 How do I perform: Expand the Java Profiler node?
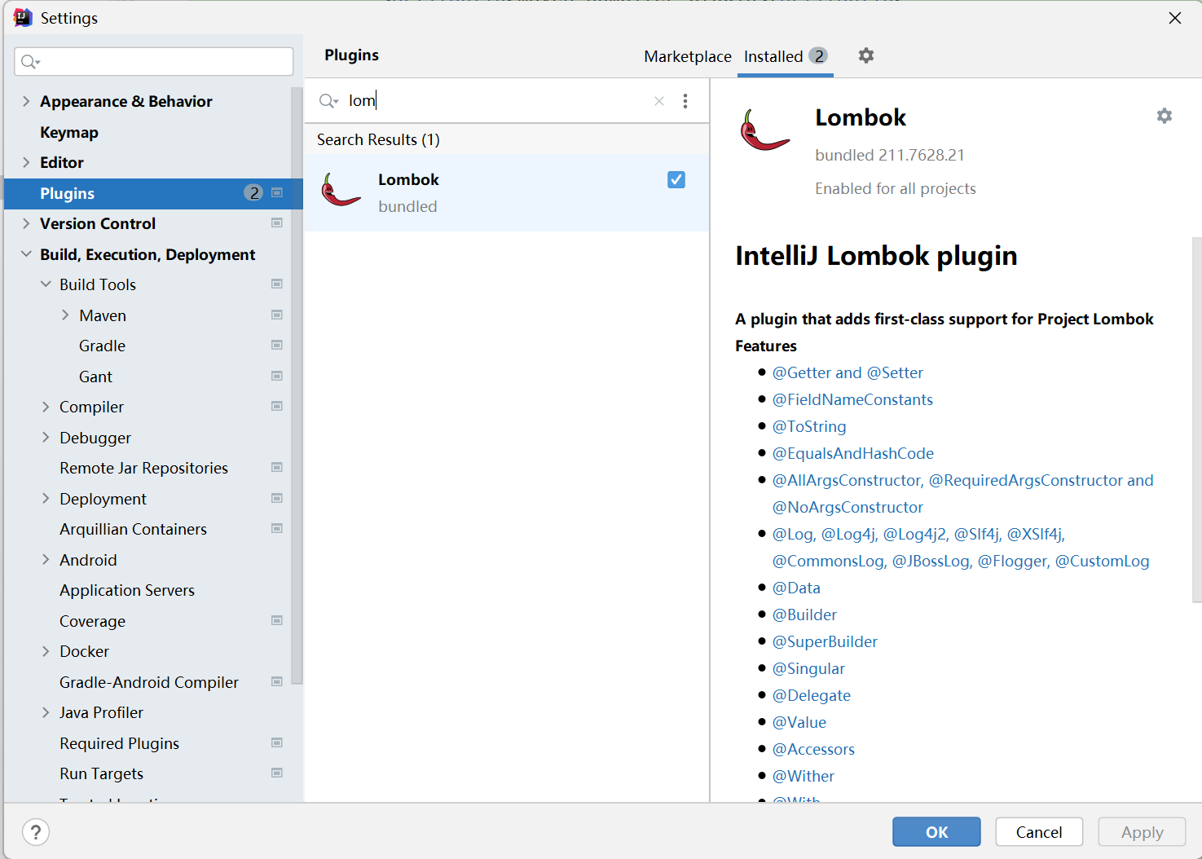pyautogui.click(x=46, y=712)
